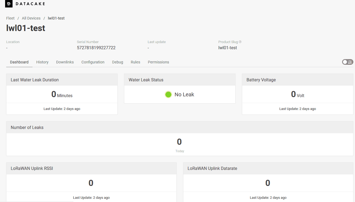Click the LoRaWAN Uplink RSSI value 0
This screenshot has width=355, height=202.
pos(91,183)
